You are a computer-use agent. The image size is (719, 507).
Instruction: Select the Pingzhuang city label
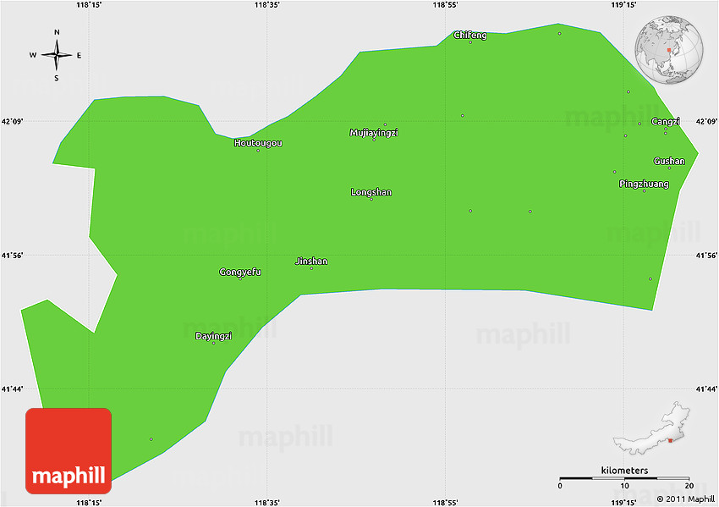tap(644, 184)
